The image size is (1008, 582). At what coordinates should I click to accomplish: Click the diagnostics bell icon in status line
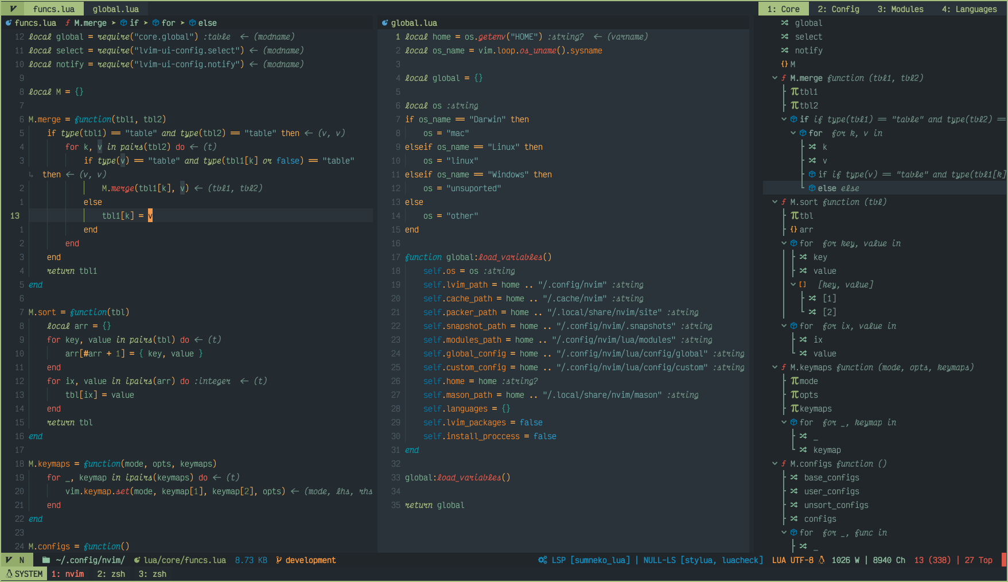pos(822,560)
